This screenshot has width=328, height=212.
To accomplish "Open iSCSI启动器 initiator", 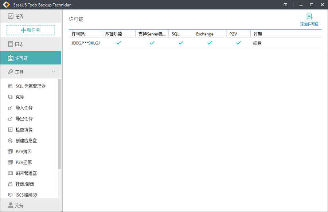I will tap(27, 195).
